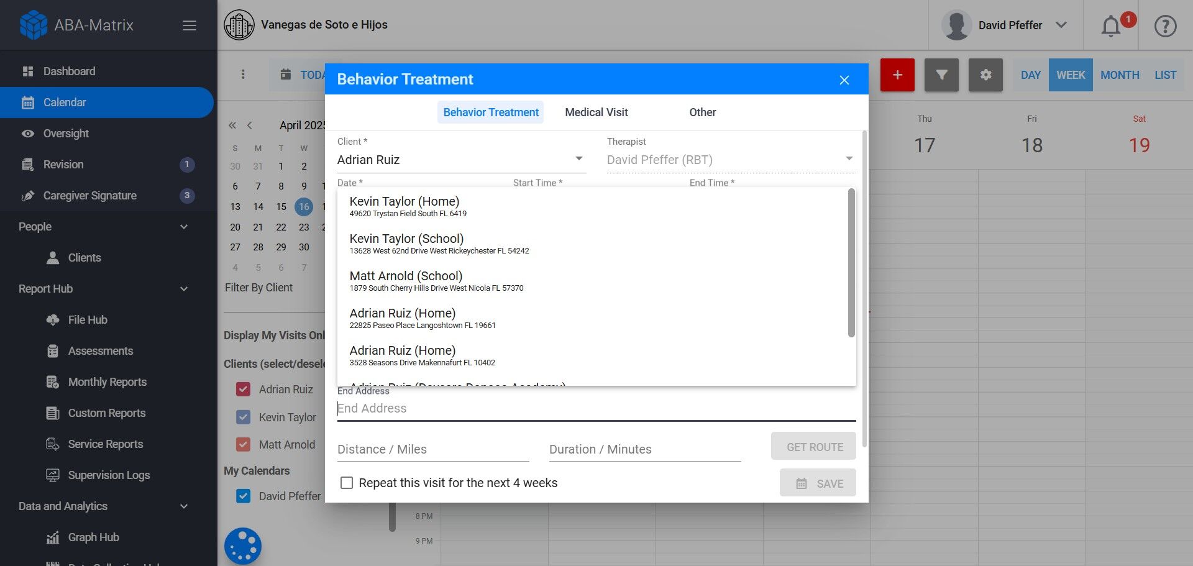This screenshot has height=566, width=1193.
Task: Open Assessments icon in sidebar
Action: (x=53, y=351)
